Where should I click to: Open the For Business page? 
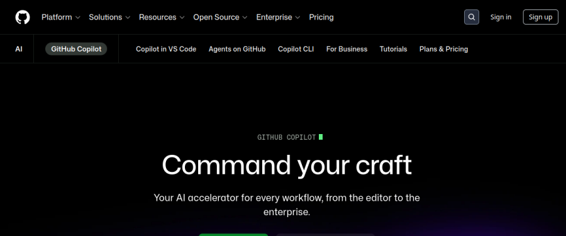point(347,49)
